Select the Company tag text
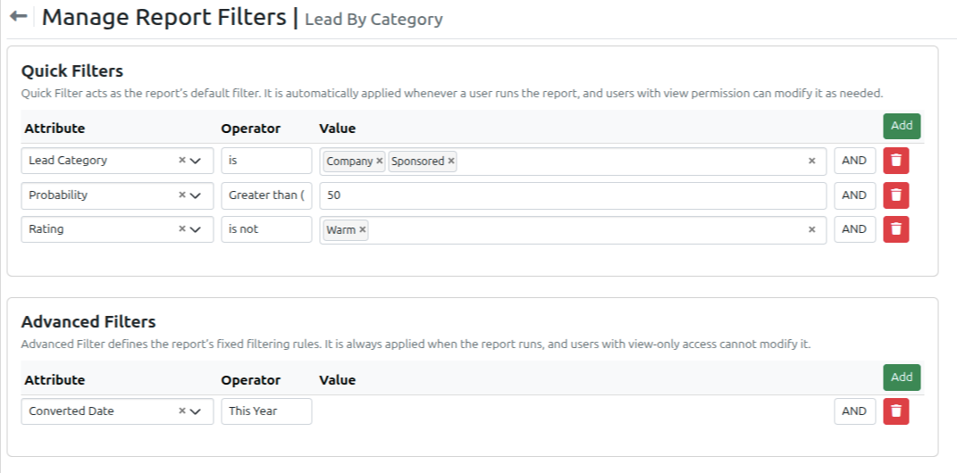The width and height of the screenshot is (957, 473). [349, 161]
